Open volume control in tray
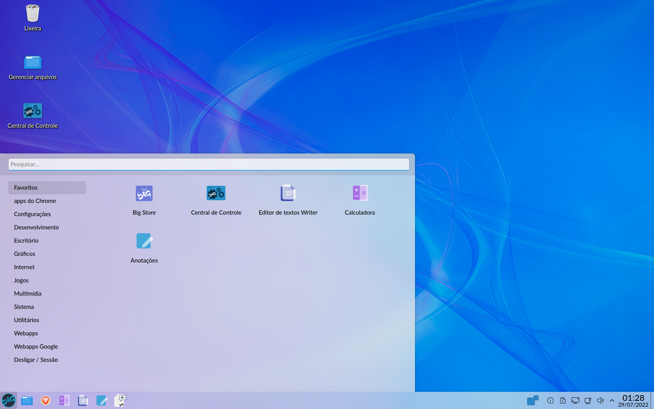The width and height of the screenshot is (654, 409). point(600,400)
